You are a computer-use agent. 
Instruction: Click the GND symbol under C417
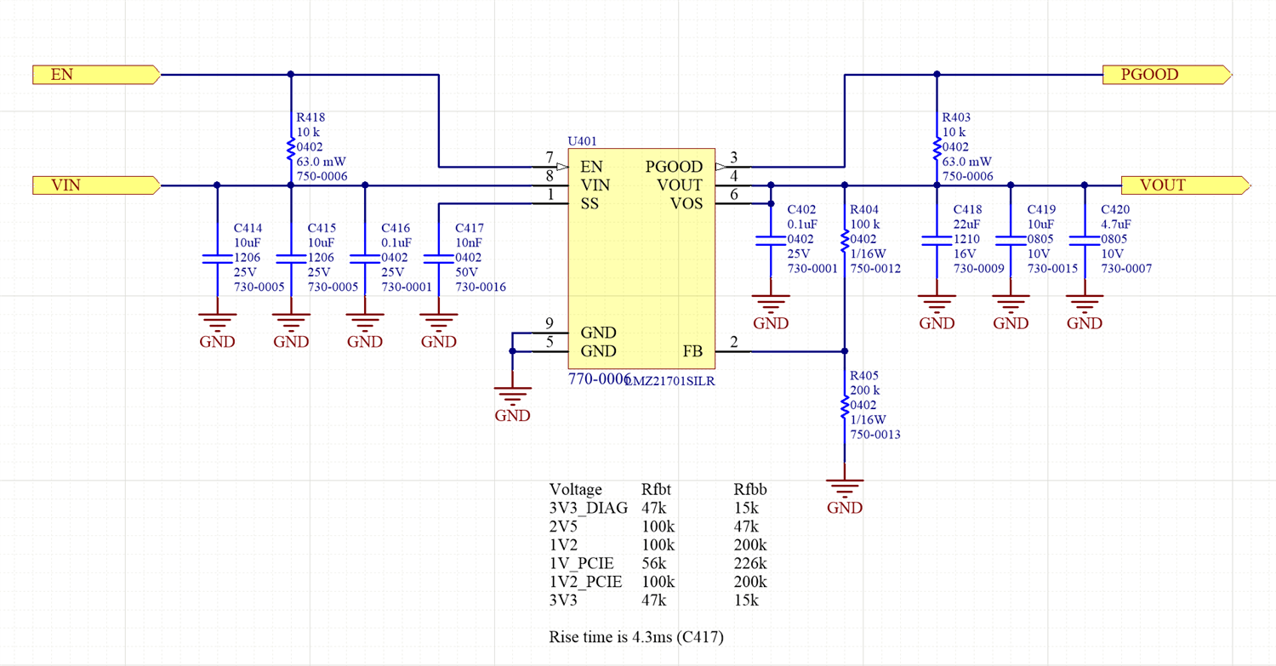[x=439, y=332]
